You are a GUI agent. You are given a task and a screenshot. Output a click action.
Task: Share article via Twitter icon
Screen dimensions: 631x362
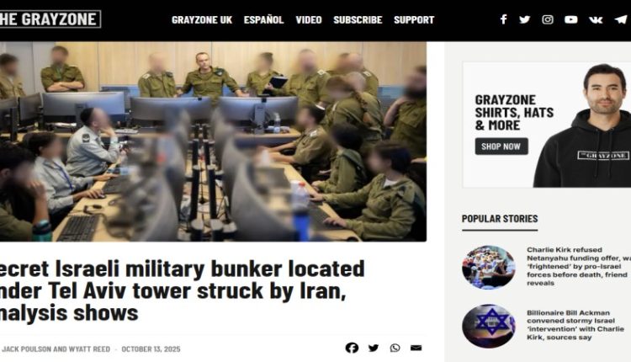373,348
